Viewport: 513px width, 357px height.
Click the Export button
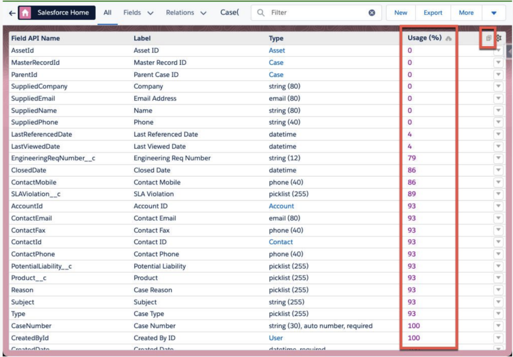coord(433,13)
